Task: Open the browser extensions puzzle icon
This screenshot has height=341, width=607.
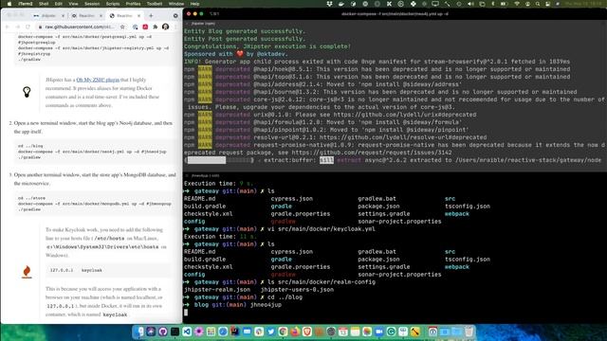Action: click(156, 27)
